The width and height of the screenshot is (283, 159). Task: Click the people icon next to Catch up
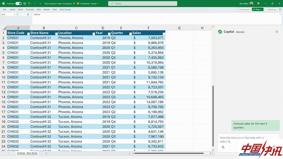[280, 9]
